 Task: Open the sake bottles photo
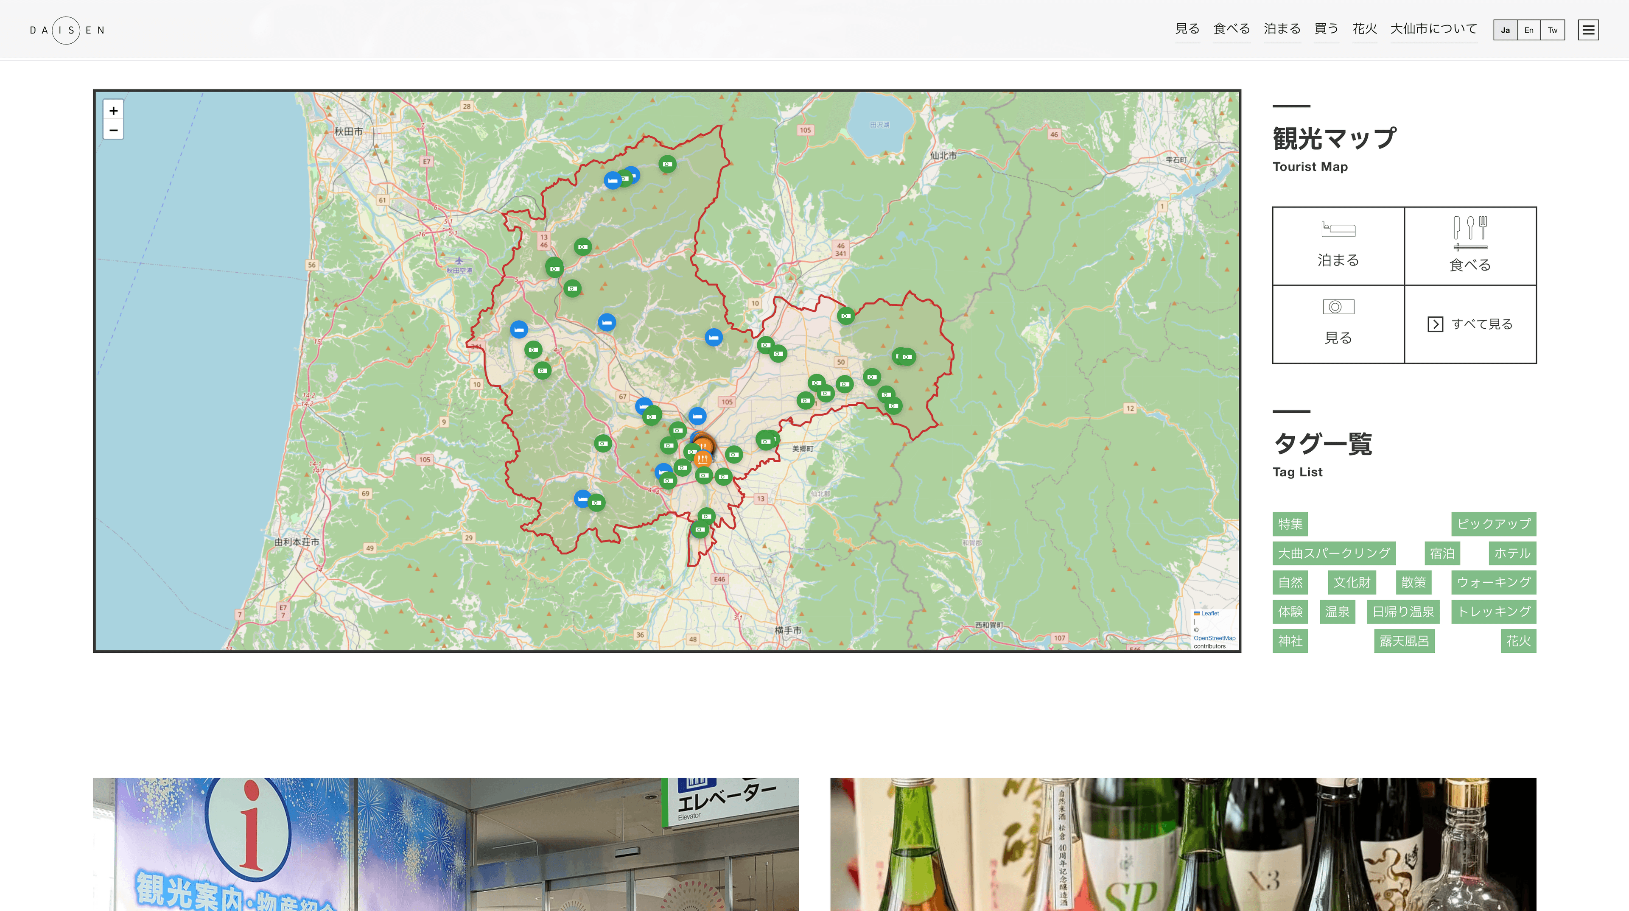click(x=1183, y=844)
